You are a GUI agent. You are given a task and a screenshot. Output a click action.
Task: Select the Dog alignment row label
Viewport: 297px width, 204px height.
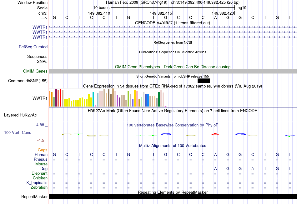[x=44, y=169]
